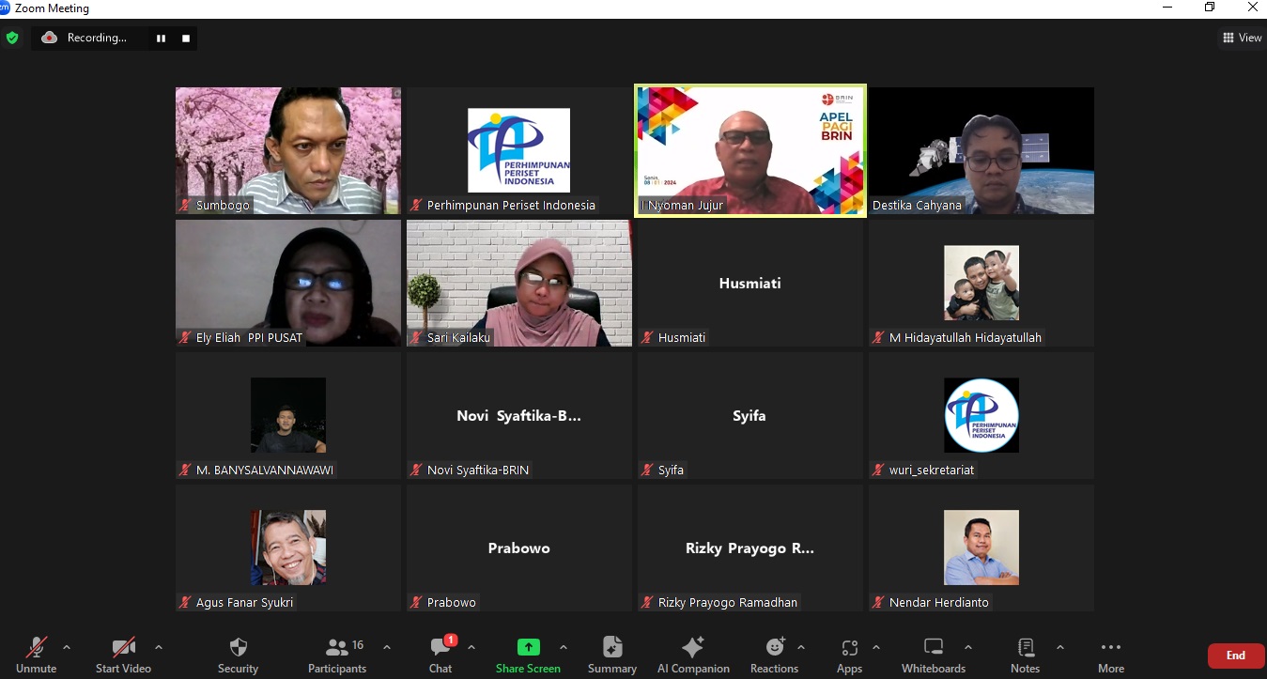This screenshot has width=1267, height=679.
Task: Pause the recording
Action: pos(161,38)
